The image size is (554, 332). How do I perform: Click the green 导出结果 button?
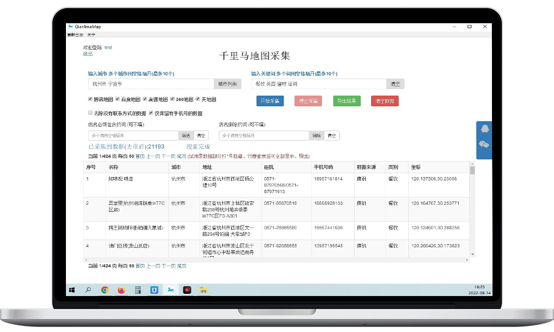[x=347, y=101]
